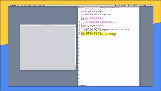
Task: Zoom the MacVim window with green button
Action: 82,7
